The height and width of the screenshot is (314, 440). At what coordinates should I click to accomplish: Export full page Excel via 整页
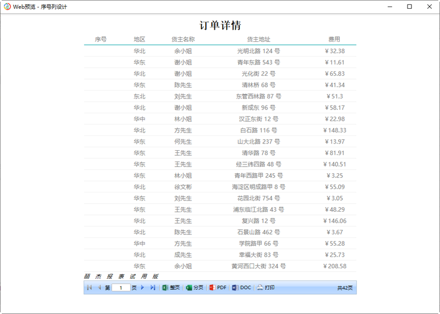(x=171, y=288)
